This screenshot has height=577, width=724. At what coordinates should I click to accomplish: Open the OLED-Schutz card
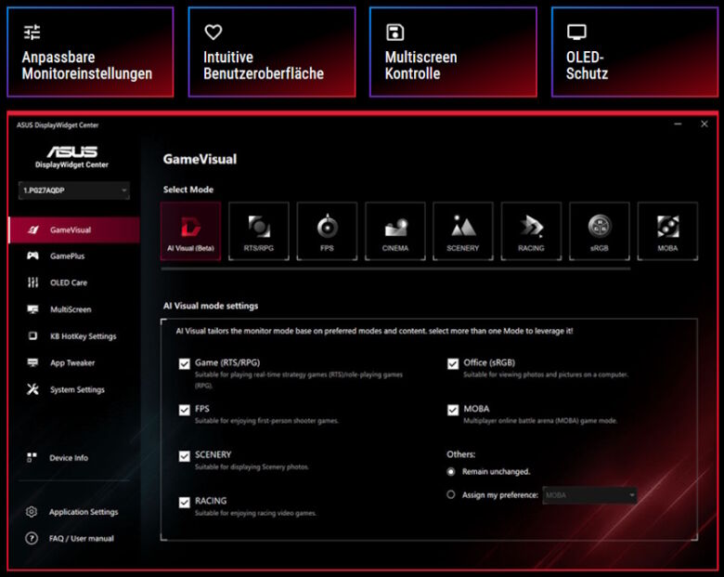[635, 52]
